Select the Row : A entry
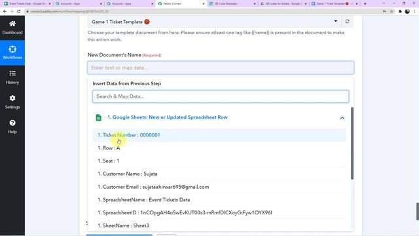419x236 pixels. point(219,148)
